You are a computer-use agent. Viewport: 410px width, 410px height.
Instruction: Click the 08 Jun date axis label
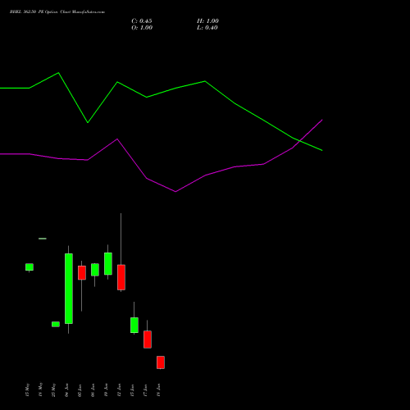pyautogui.click(x=93, y=390)
